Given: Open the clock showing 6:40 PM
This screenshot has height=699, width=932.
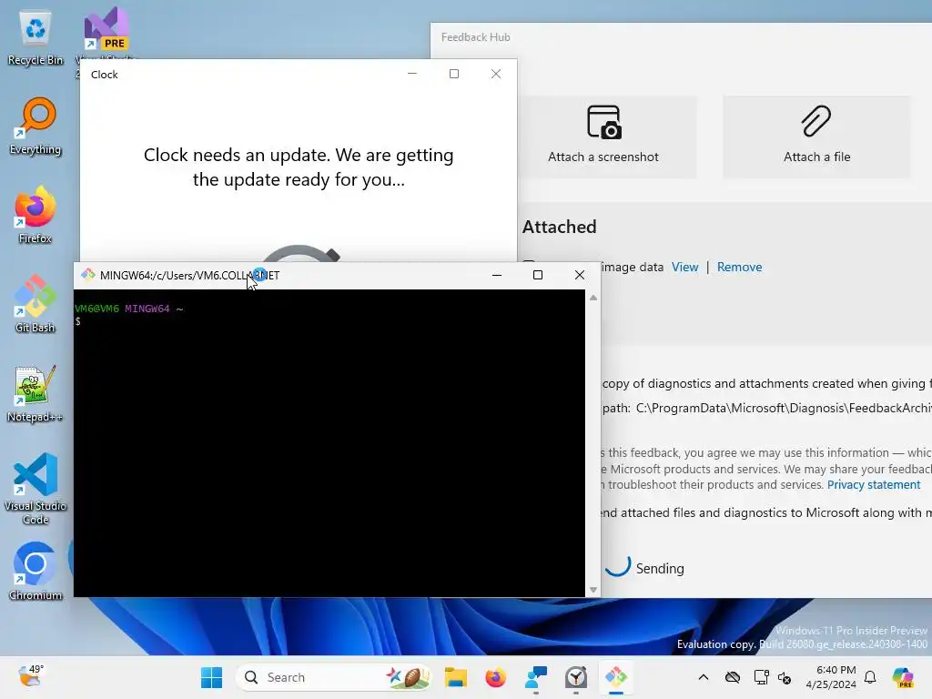Looking at the screenshot, I should click(x=831, y=677).
